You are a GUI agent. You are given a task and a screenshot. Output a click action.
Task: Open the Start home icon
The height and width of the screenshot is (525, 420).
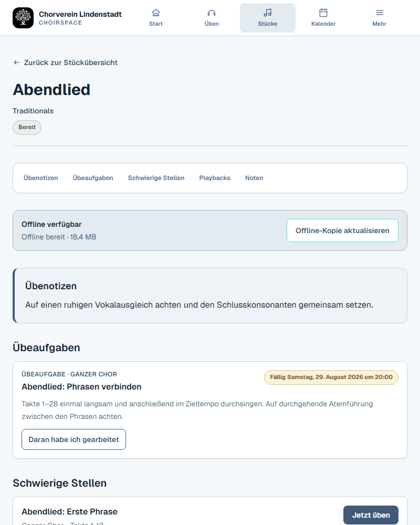pyautogui.click(x=156, y=13)
